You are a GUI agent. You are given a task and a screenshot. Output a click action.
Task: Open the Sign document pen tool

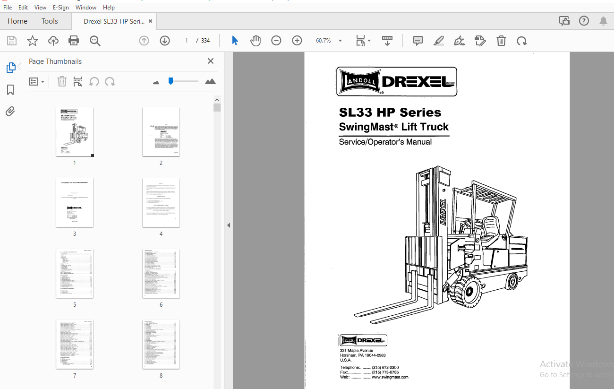click(459, 41)
